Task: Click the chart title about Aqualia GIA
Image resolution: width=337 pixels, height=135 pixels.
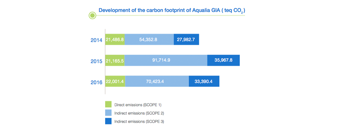Action: tap(172, 10)
